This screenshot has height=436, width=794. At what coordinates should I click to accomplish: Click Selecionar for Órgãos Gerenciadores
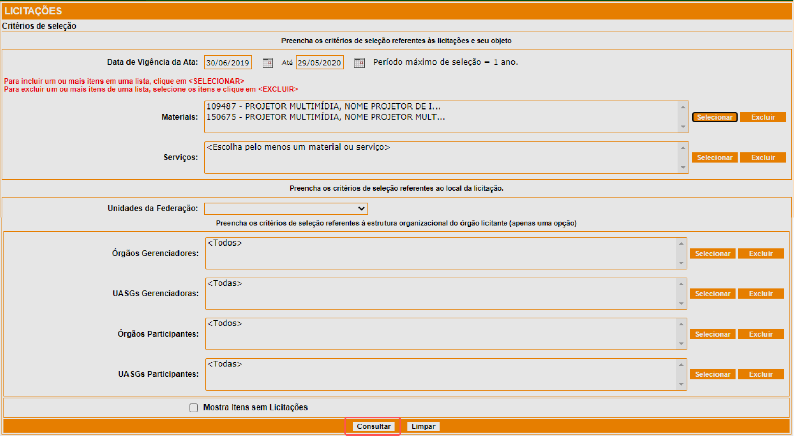[712, 254]
